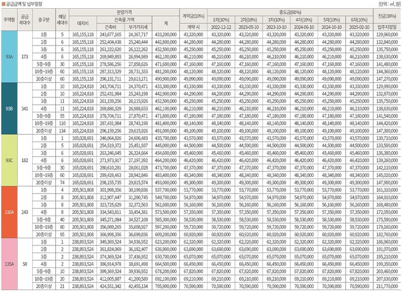Click supply unit count 58
The width and height of the screenshot is (402, 292).
(x=25, y=264)
